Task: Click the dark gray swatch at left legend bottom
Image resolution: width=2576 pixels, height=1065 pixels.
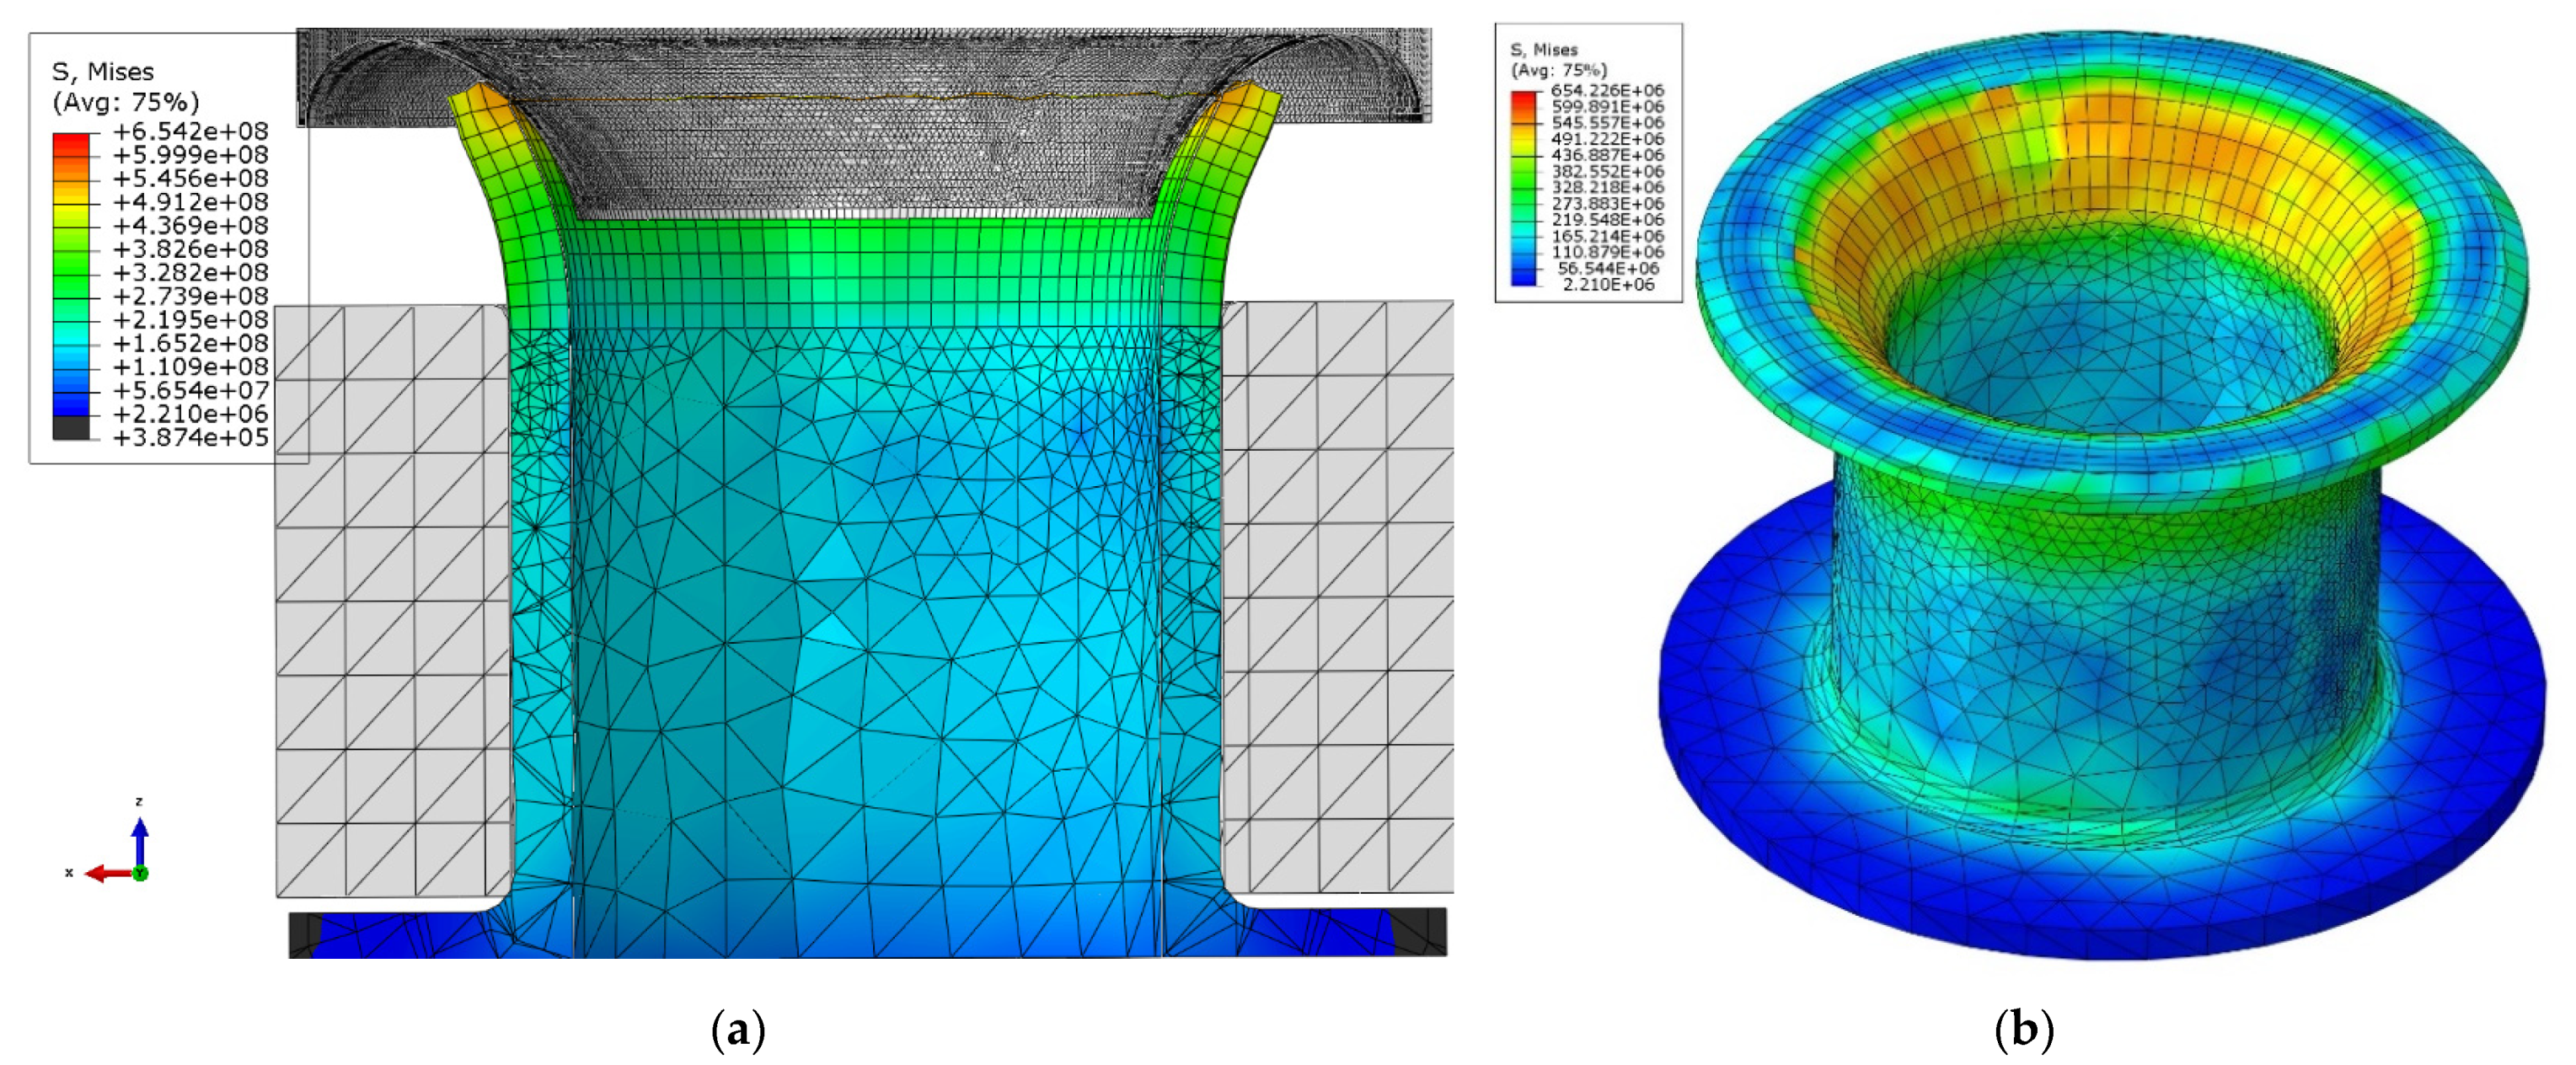Action: [70, 427]
